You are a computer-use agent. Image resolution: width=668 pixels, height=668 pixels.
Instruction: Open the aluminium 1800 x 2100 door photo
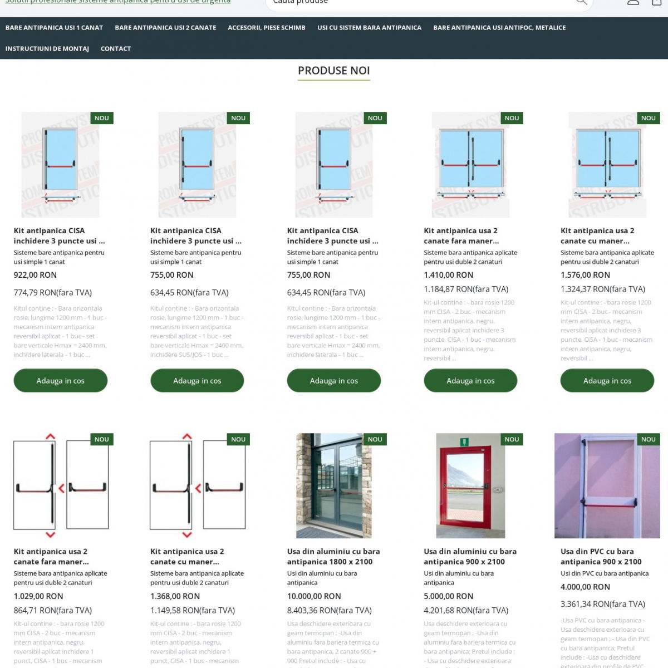(x=333, y=485)
